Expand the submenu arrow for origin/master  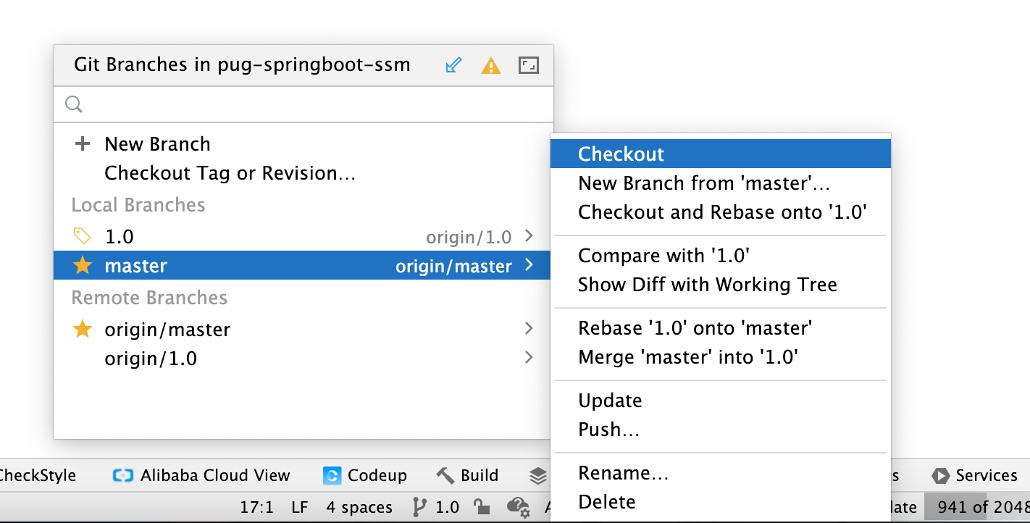[529, 329]
